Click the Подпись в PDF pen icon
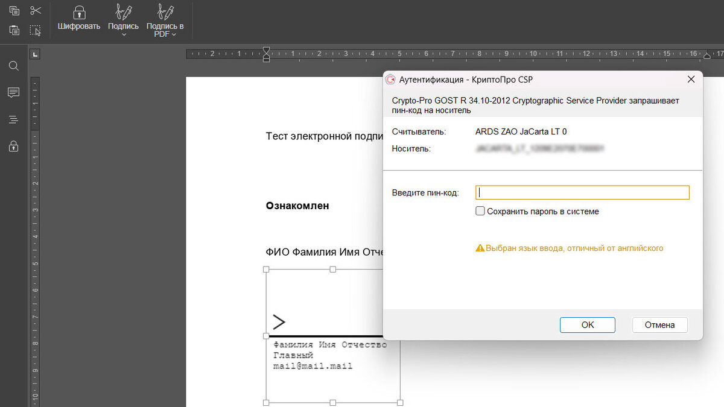This screenshot has width=724, height=407. tap(165, 12)
